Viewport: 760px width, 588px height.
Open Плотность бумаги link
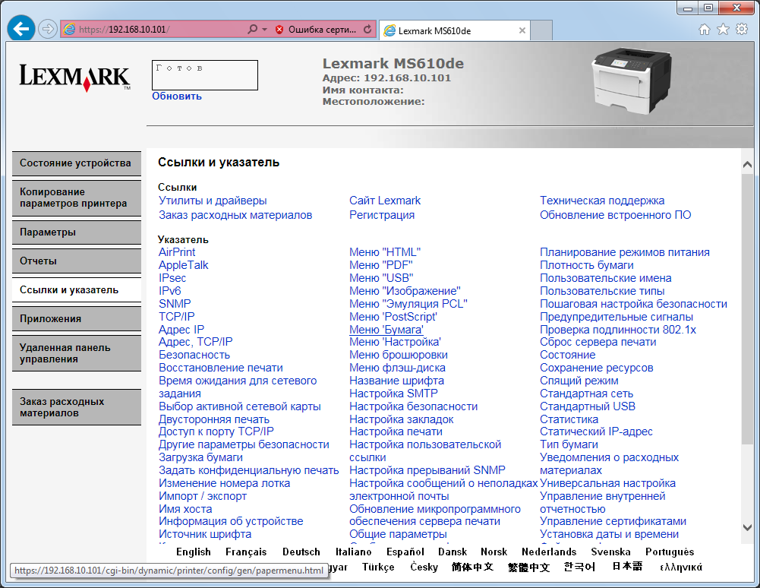click(x=586, y=265)
